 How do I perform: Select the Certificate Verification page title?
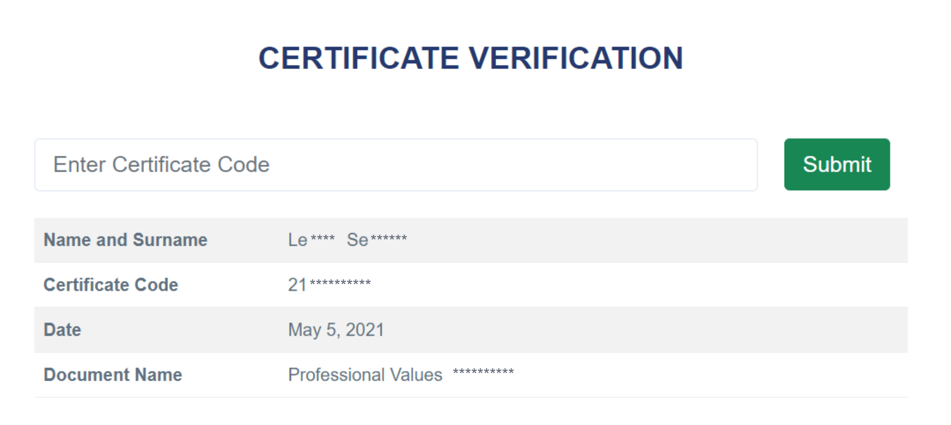coord(471,58)
